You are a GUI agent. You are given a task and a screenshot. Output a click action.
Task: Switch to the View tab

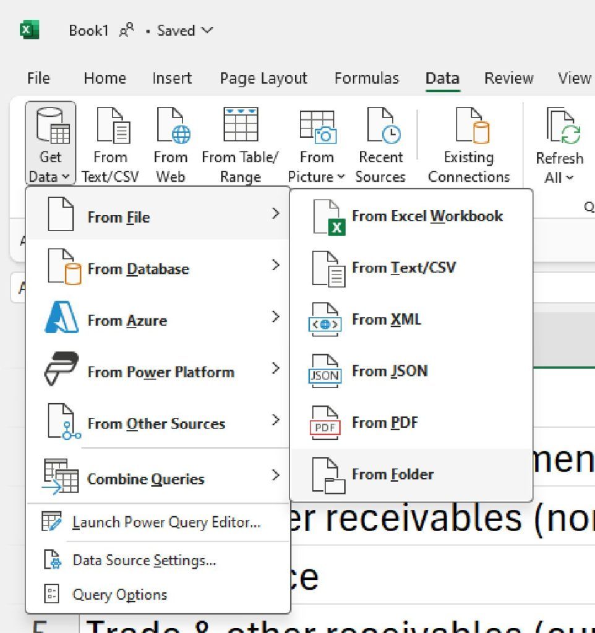click(x=575, y=78)
